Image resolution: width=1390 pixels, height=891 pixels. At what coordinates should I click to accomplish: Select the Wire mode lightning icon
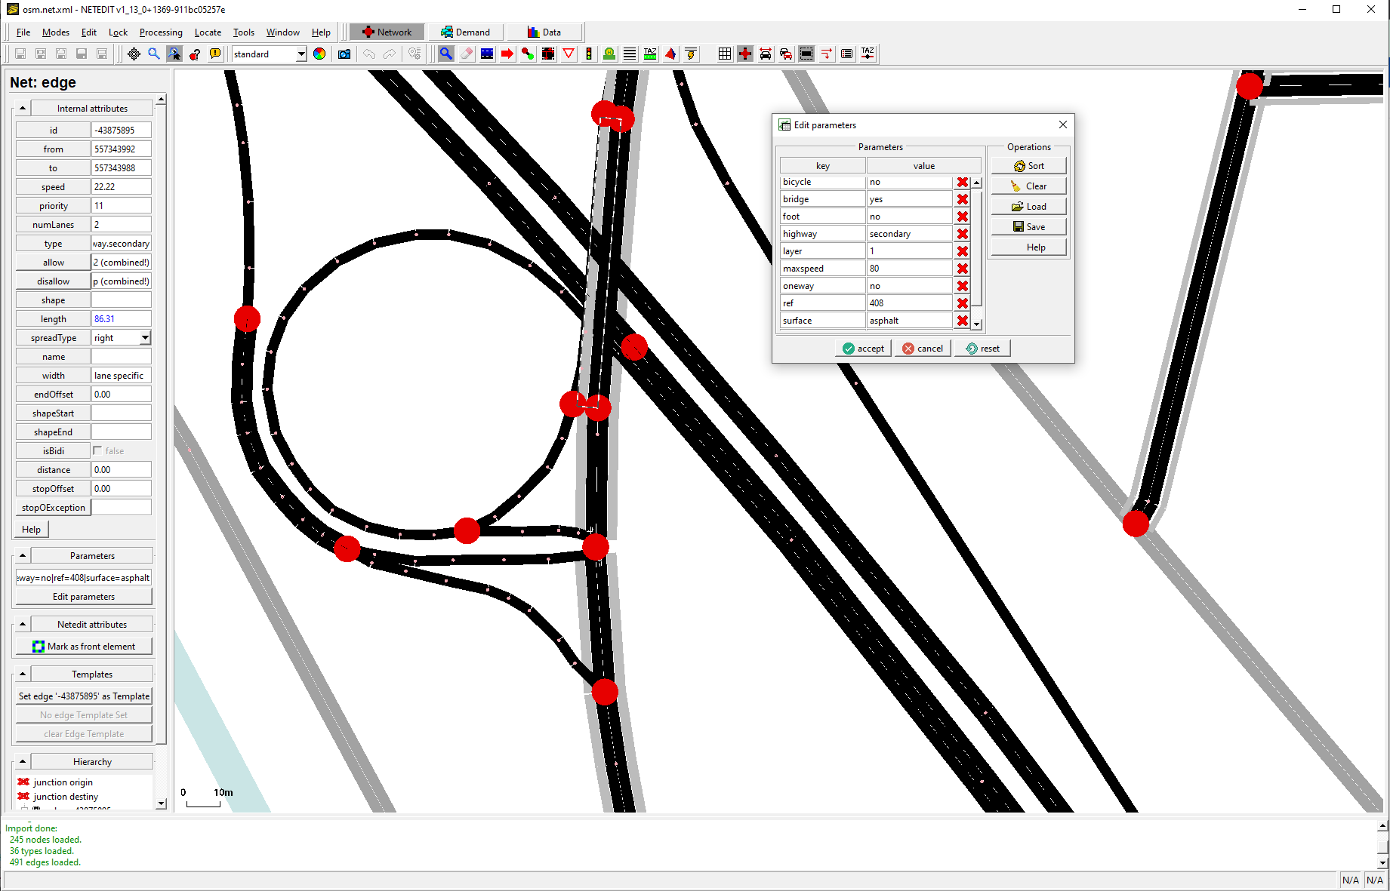point(691,54)
